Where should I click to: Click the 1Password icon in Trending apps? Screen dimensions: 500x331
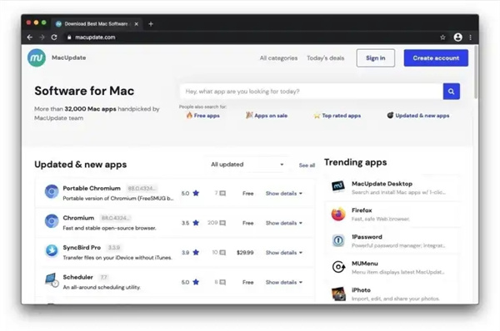(338, 240)
